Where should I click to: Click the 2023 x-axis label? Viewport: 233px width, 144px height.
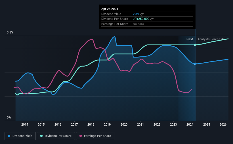[173, 124]
